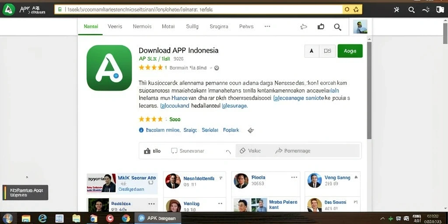Image resolution: width=448 pixels, height=224 pixels.
Task: Open the Rloola profile picture
Action: (x=241, y=181)
